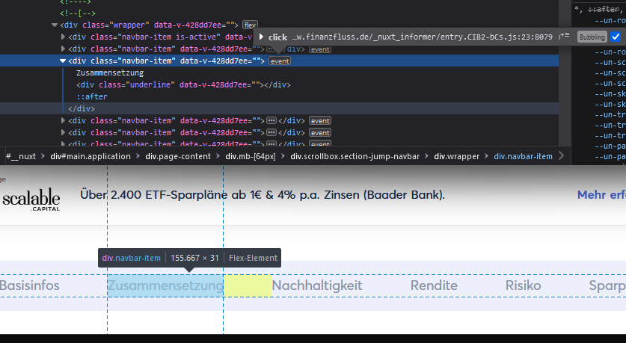Click the 'Mehr erfahren' link in the banner
626x343 pixels.
click(601, 195)
